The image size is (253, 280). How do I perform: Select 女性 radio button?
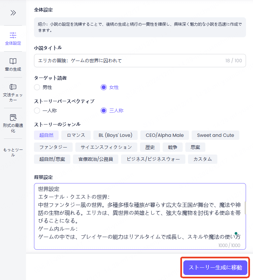[x=104, y=87]
